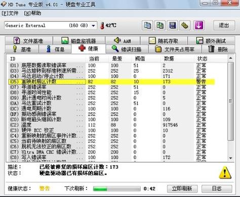240x197 pixels.
Task: Select the (C2) 温度 row
Action: [x=111, y=125]
